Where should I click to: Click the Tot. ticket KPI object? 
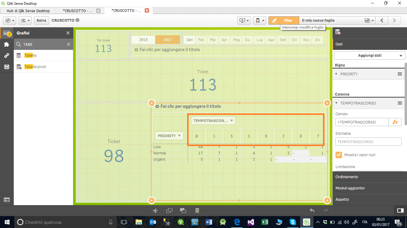[x=103, y=45]
